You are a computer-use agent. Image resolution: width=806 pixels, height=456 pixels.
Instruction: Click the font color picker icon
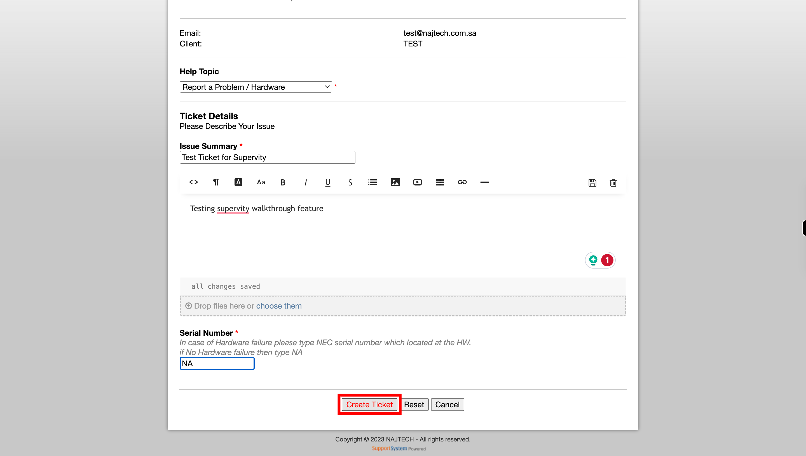(x=238, y=182)
